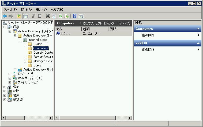Click the Export list toolbar icon
Image resolution: width=203 pixels, height=127 pixels.
click(x=66, y=16)
